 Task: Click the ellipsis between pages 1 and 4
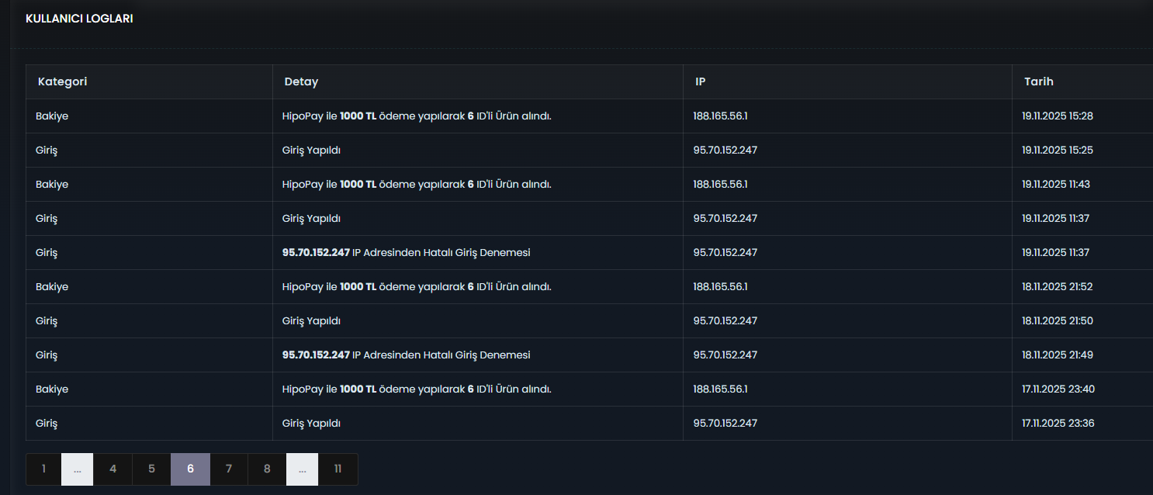click(78, 469)
